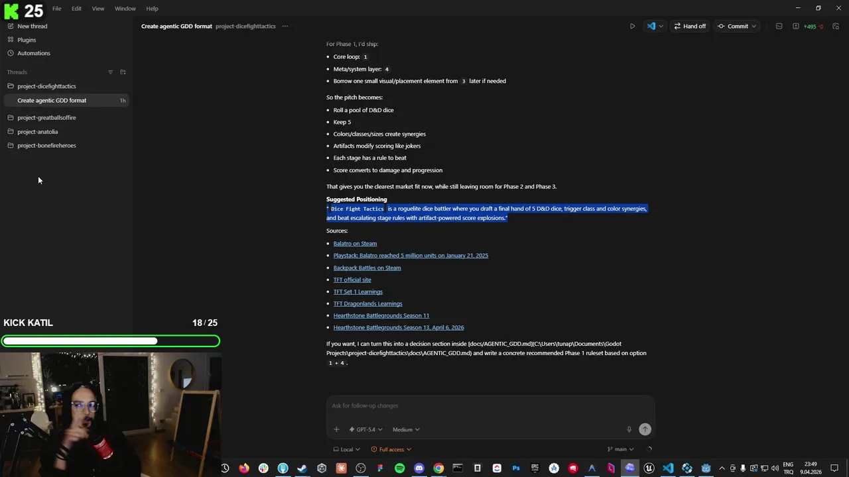Click the plus attach button in composer
Screen dimensions: 849x477
pyautogui.click(x=336, y=429)
